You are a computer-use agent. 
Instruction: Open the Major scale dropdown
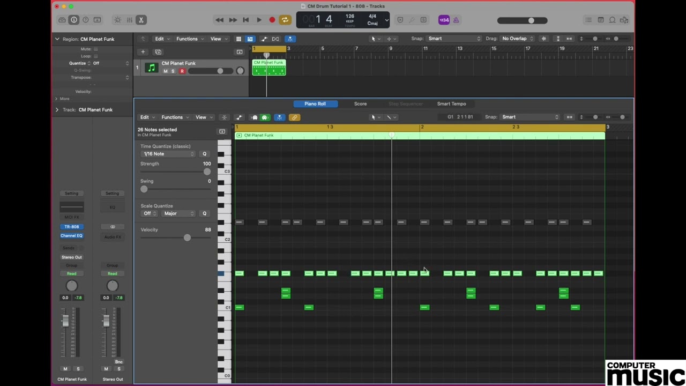click(x=178, y=213)
